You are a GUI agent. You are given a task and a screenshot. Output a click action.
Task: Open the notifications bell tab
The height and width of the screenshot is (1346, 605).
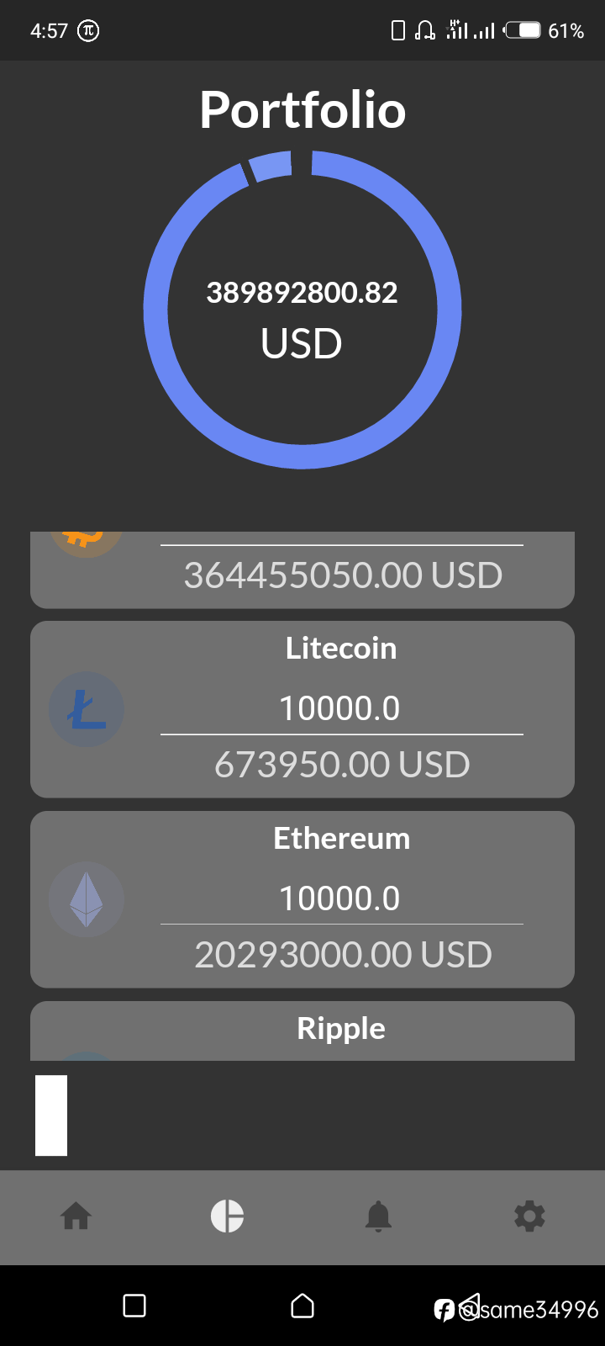point(378,1216)
